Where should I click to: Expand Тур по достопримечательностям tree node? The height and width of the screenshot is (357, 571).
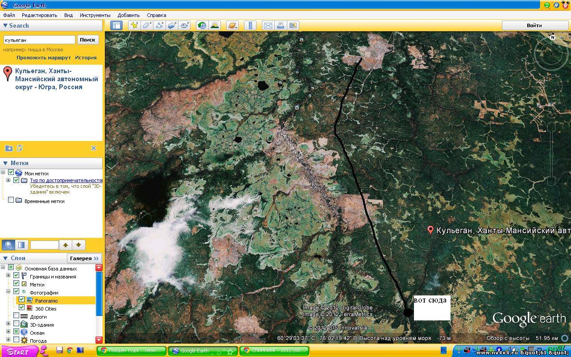(x=8, y=180)
